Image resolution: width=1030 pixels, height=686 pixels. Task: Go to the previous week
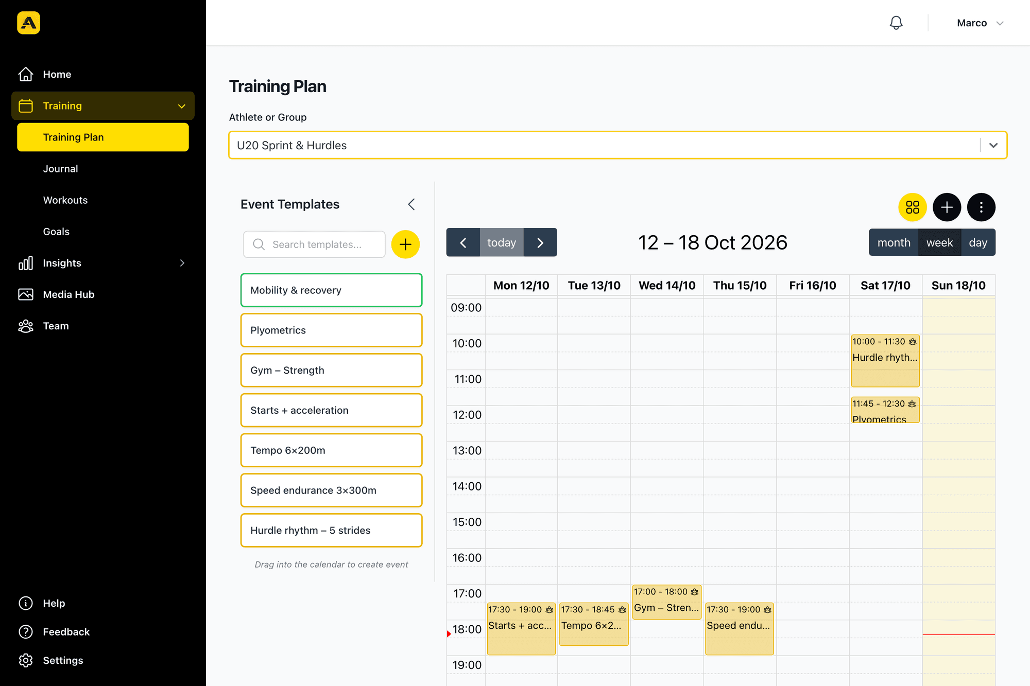(463, 242)
